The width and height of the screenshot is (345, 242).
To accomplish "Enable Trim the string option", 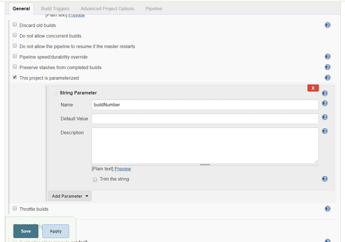I will [x=95, y=179].
